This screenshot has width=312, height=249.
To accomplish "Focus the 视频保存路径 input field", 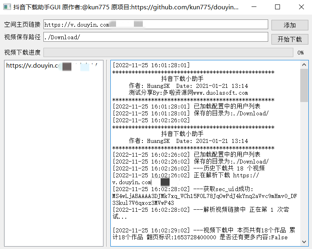I will [156, 37].
